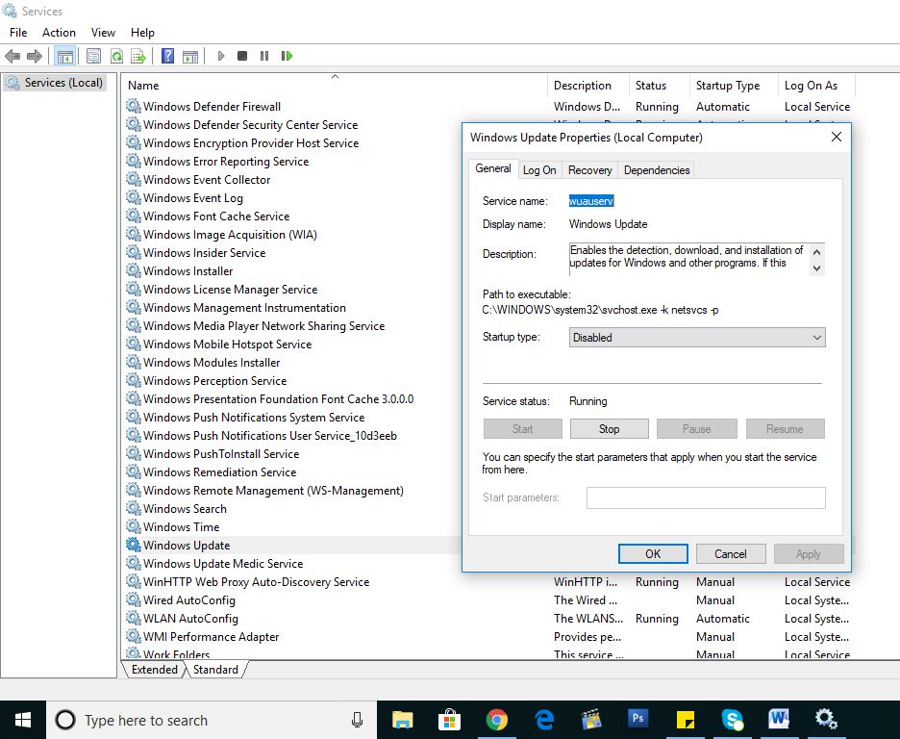Viewport: 900px width, 739px height.
Task: Open Sticky Notes from the taskbar
Action: 686,719
